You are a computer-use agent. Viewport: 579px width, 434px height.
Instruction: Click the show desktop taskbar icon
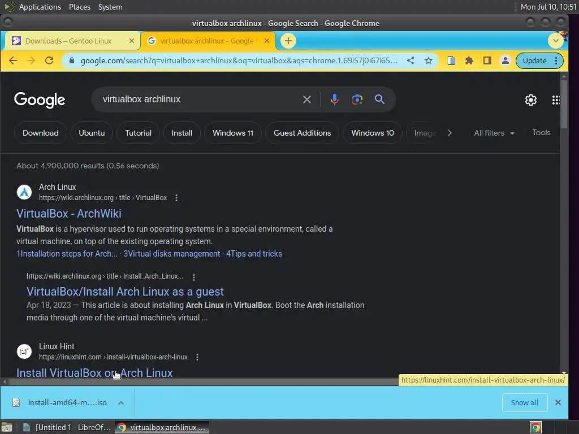click(x=7, y=427)
